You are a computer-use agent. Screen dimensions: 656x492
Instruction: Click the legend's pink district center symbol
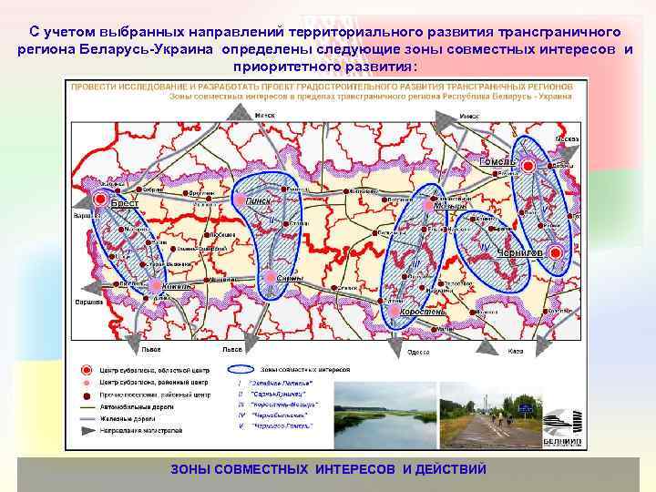(87, 383)
